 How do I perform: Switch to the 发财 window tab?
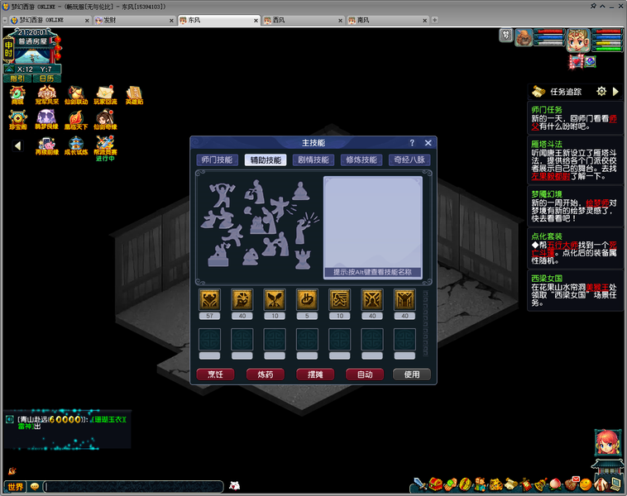coord(134,20)
